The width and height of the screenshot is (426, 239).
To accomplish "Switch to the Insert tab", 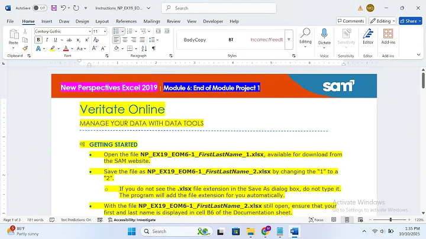I will point(47,21).
